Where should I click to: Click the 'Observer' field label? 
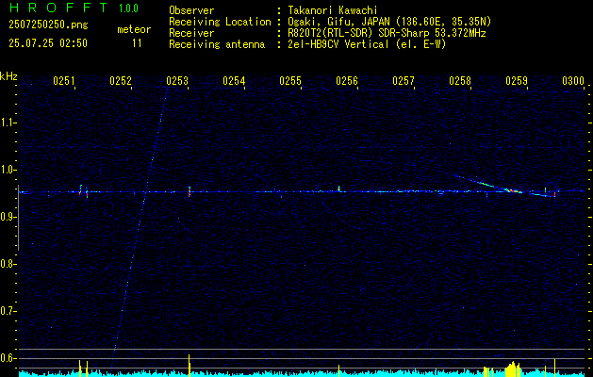[191, 10]
